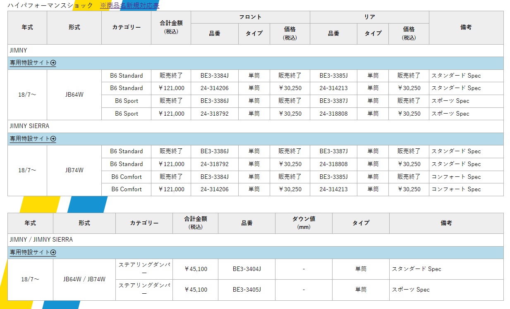Click ¥121,000 total in the 24-318792 B6 Sport row
Screen dimensions: 510x309
pos(171,114)
